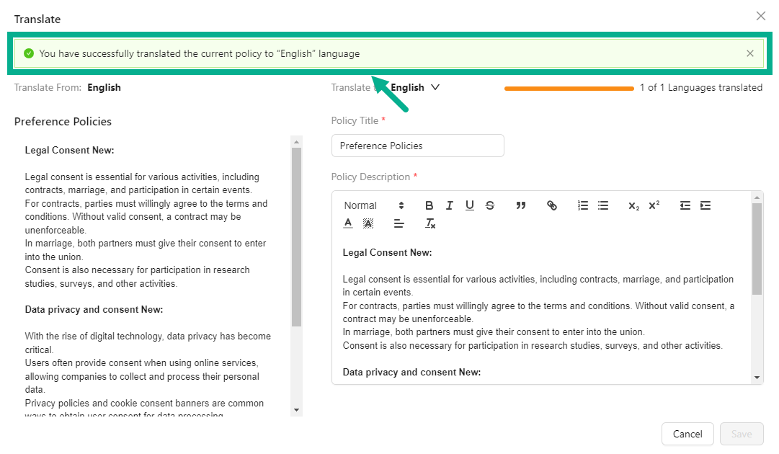Viewport: 779px width, 454px height.
Task: Apply superscript formatting
Action: 654,205
